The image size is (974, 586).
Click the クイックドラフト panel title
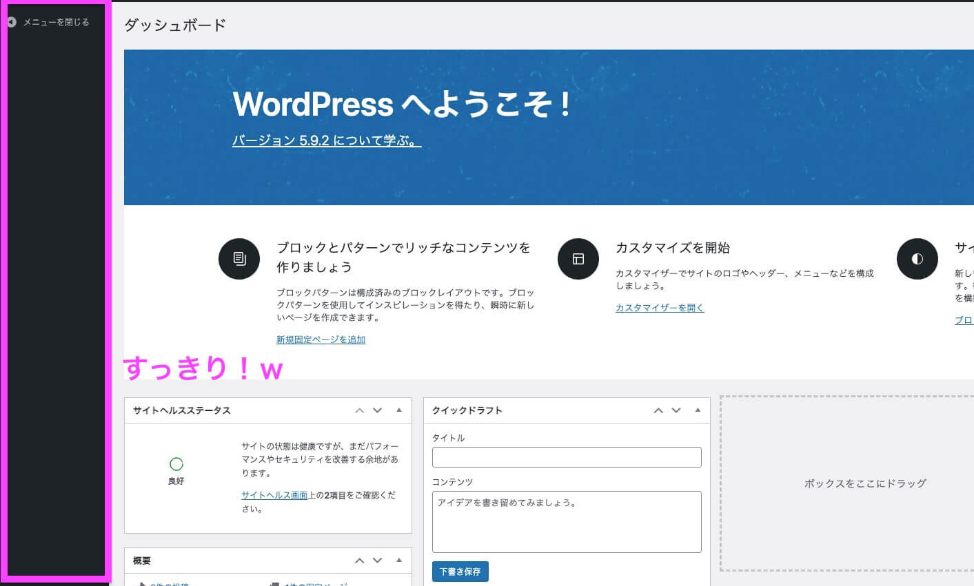click(x=467, y=410)
